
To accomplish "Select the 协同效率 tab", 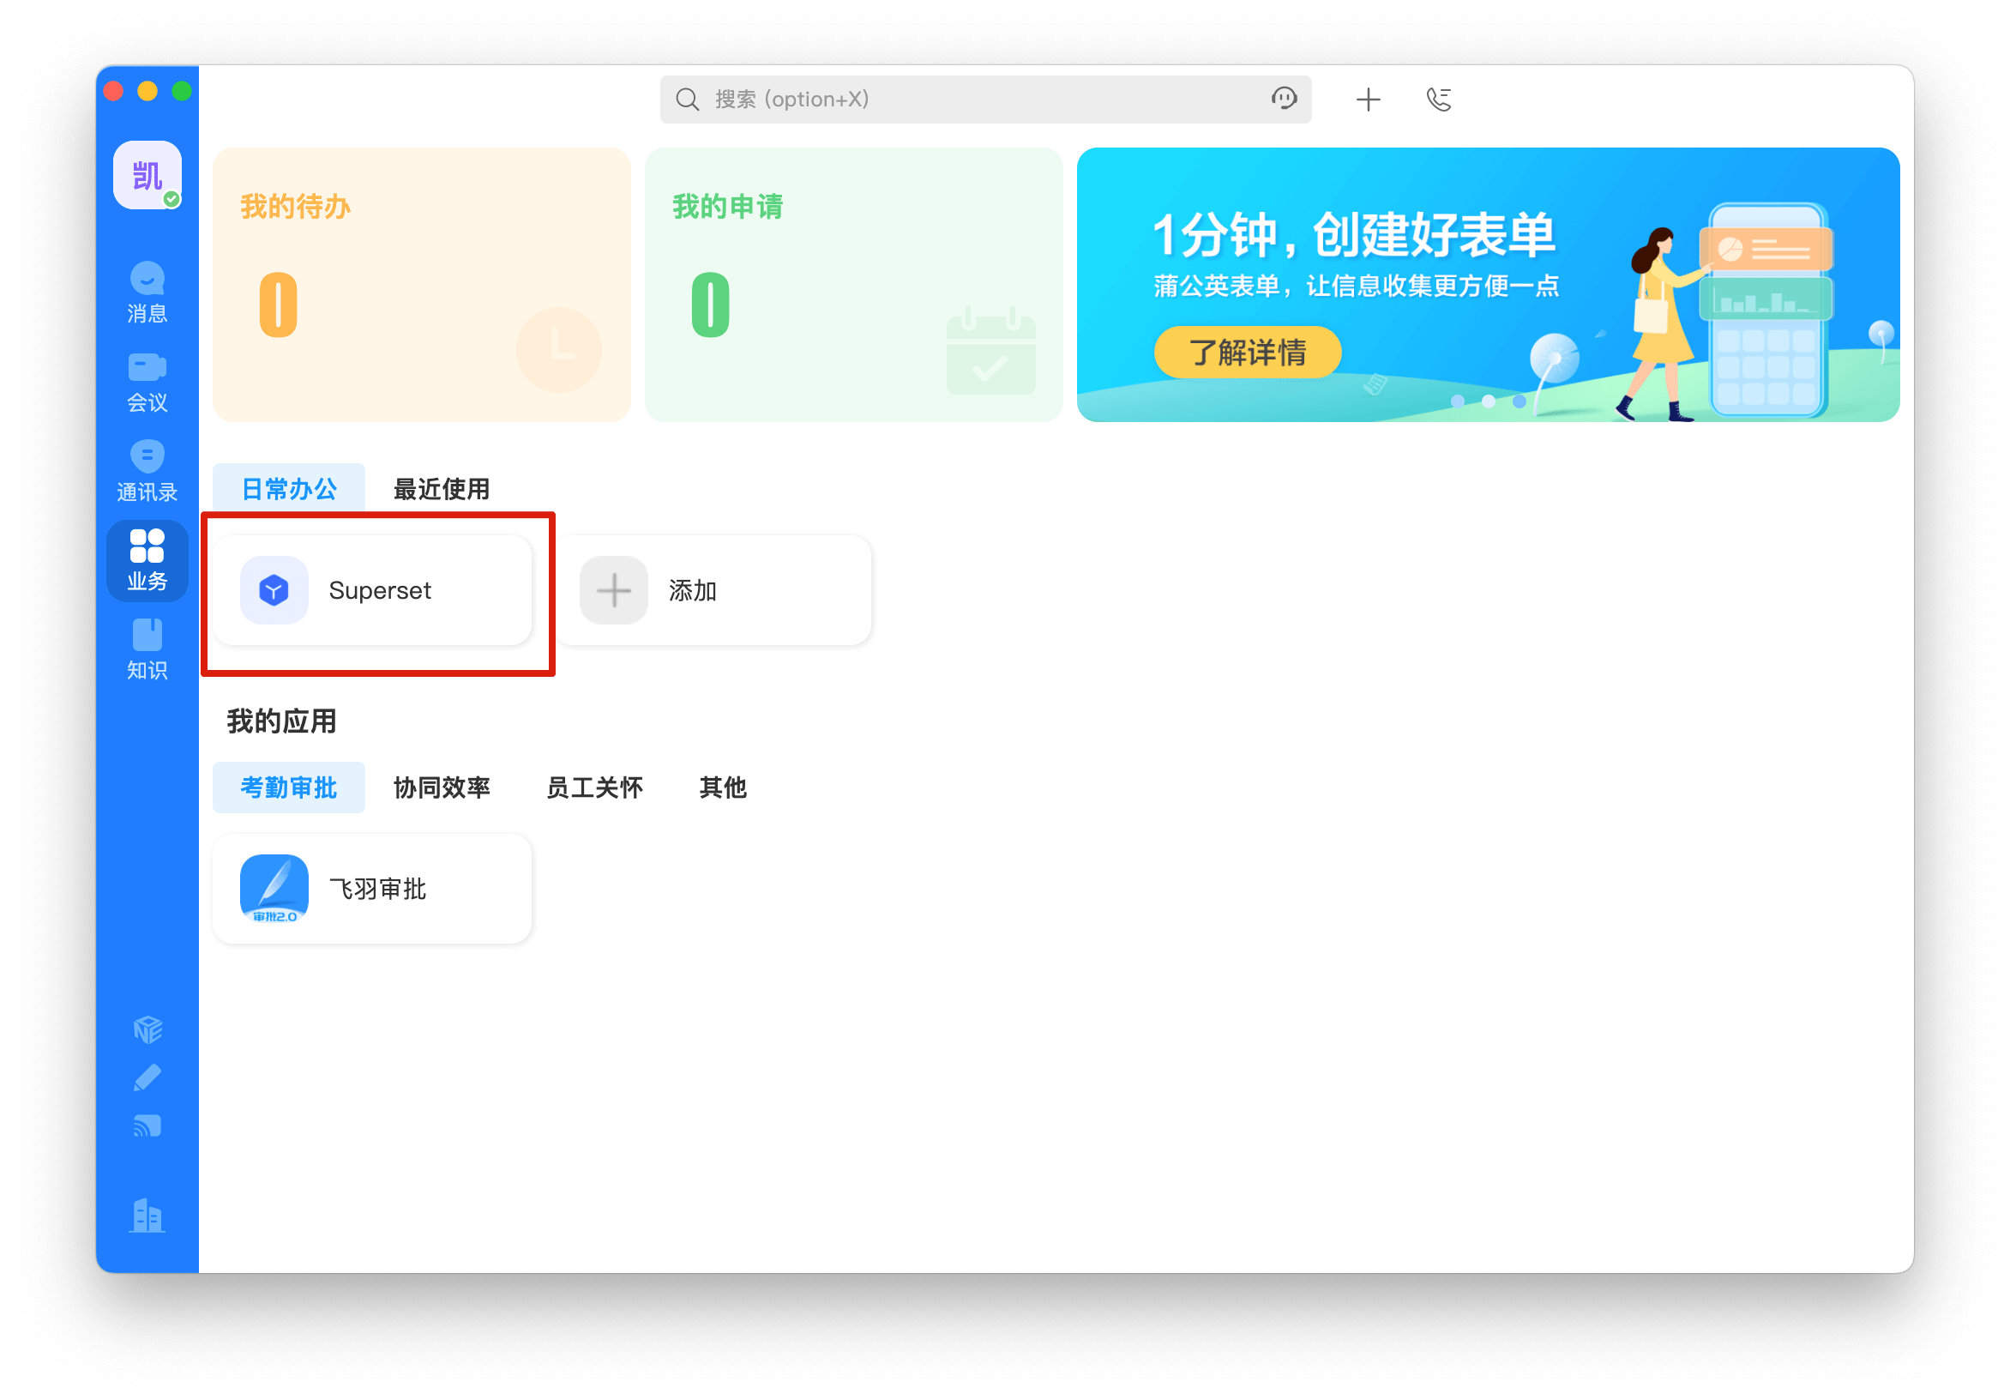I will [x=442, y=787].
